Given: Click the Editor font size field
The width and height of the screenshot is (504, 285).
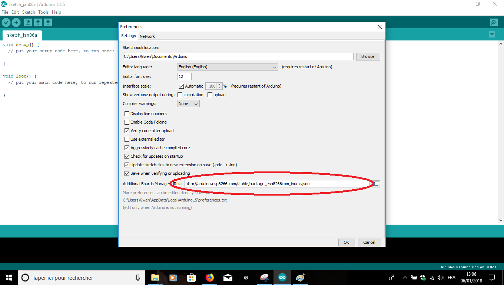Looking at the screenshot, I should point(185,76).
